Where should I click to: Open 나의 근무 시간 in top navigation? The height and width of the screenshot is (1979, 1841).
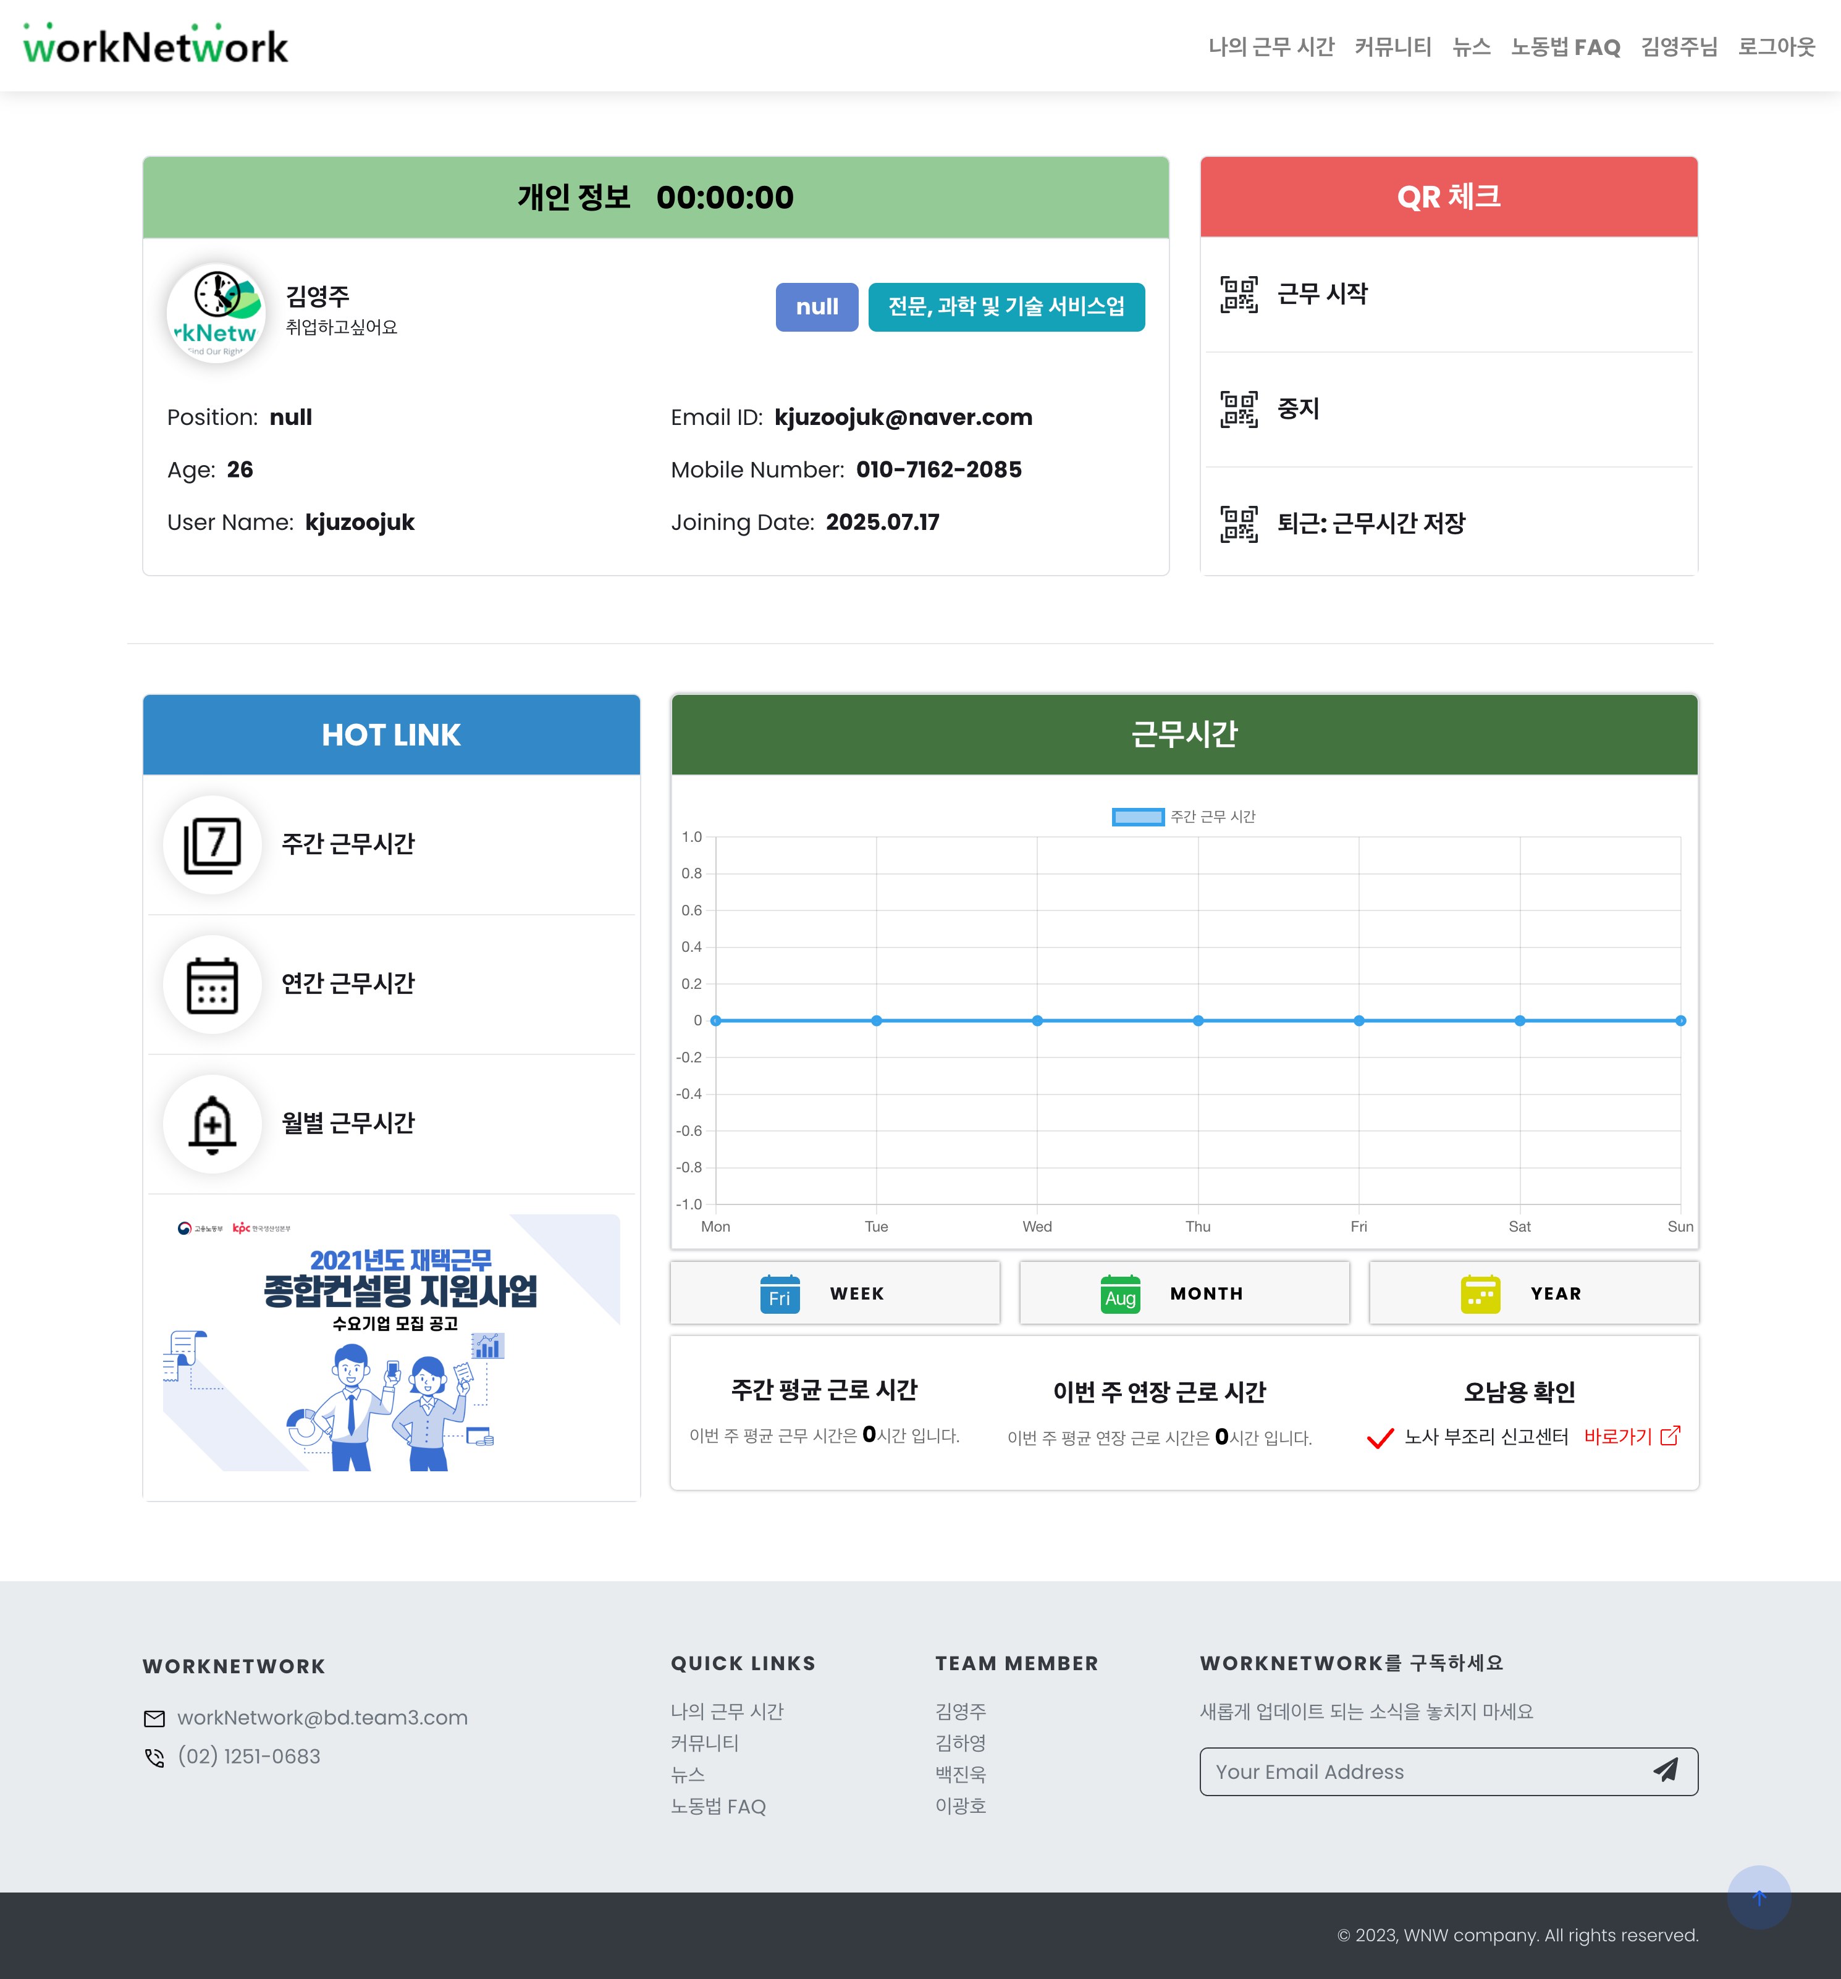pos(1271,47)
